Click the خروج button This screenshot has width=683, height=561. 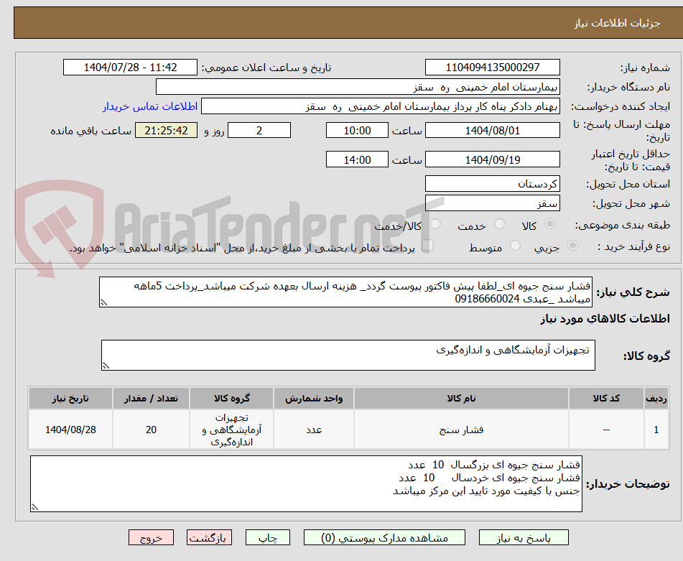[151, 537]
